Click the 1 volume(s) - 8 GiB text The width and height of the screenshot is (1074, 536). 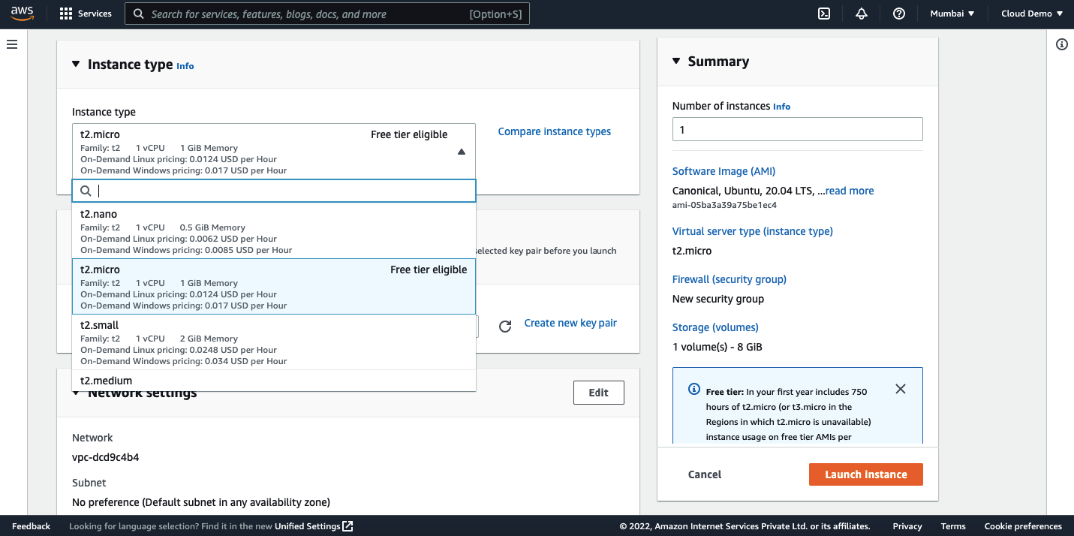coord(718,347)
